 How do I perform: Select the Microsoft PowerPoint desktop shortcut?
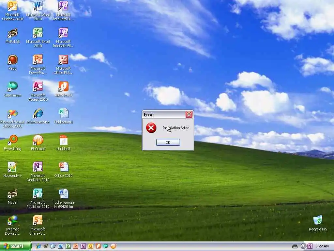pyautogui.click(x=38, y=64)
